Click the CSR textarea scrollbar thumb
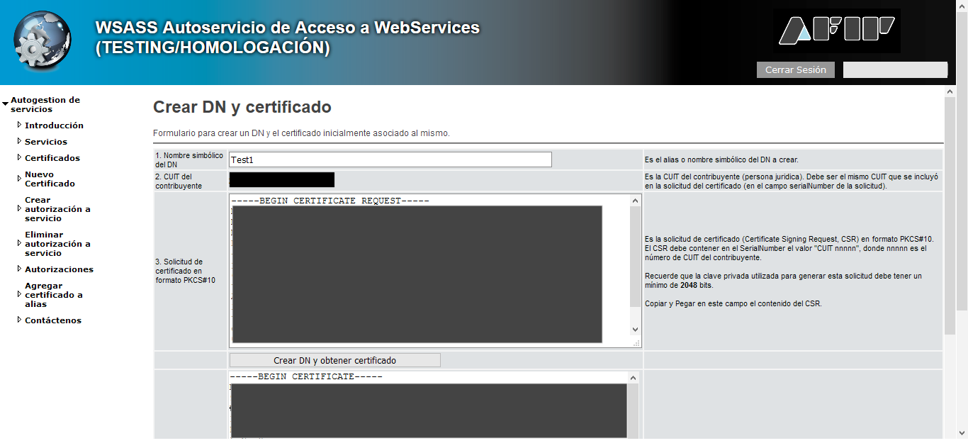The image size is (968, 448). click(x=634, y=257)
